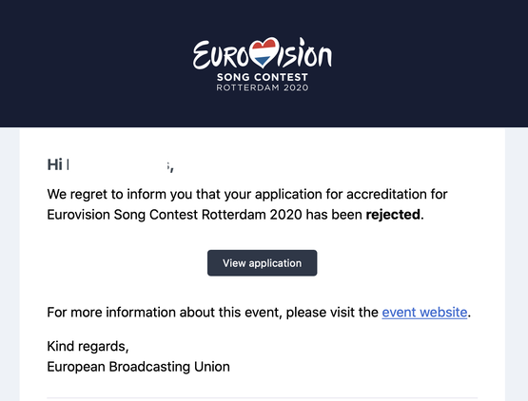
Task: Open the View application button
Action: pyautogui.click(x=262, y=262)
